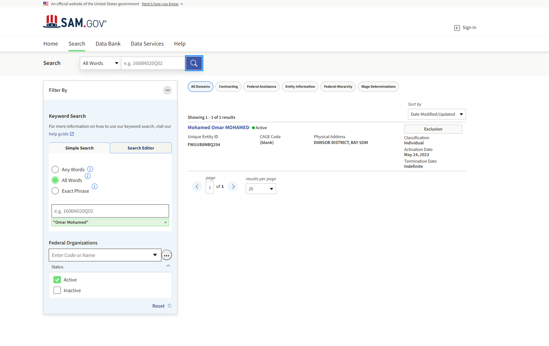Image resolution: width=549 pixels, height=346 pixels.
Task: Uncheck the Active status checkbox
Action: click(x=57, y=280)
